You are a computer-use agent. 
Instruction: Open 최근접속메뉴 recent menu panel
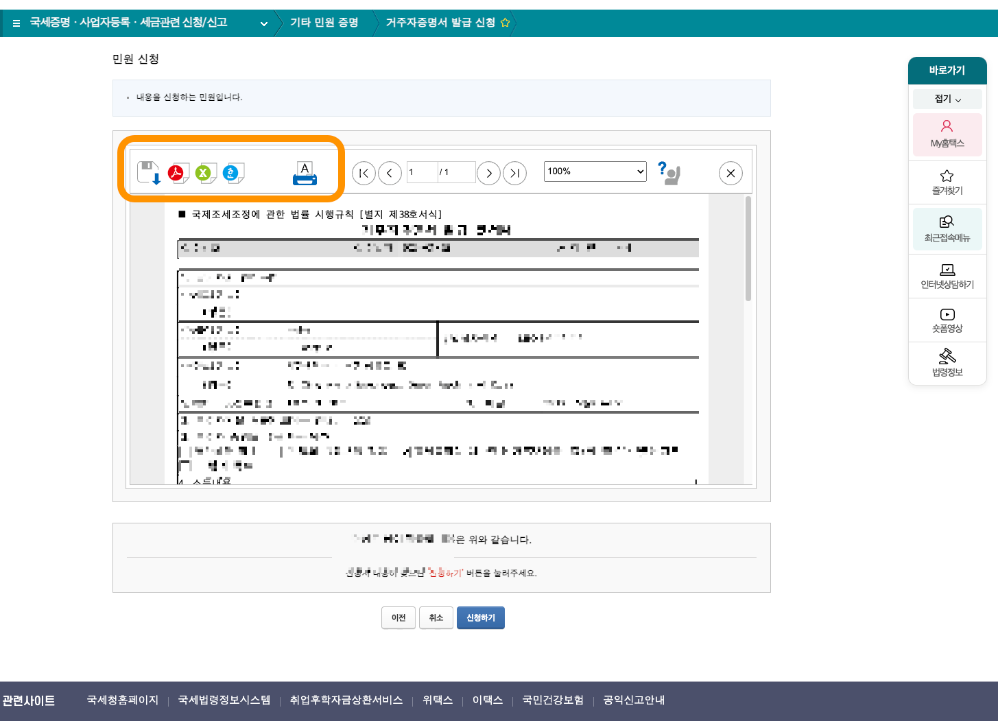click(x=947, y=229)
